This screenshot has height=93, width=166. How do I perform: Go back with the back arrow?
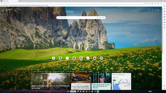click(2, 3)
